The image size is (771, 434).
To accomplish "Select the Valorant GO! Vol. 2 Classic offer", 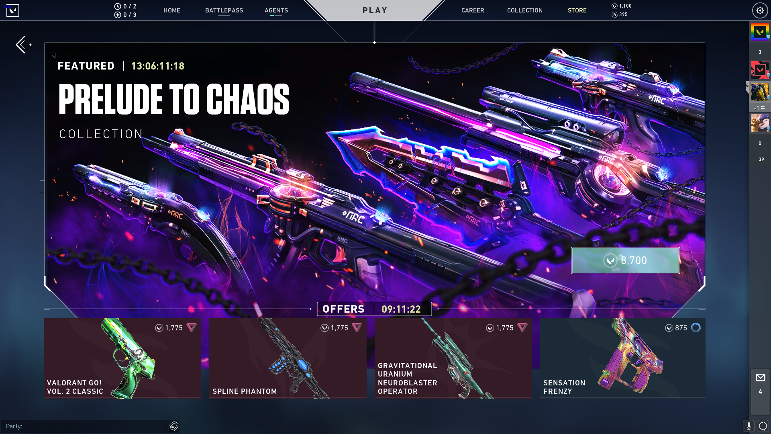I will pos(122,358).
